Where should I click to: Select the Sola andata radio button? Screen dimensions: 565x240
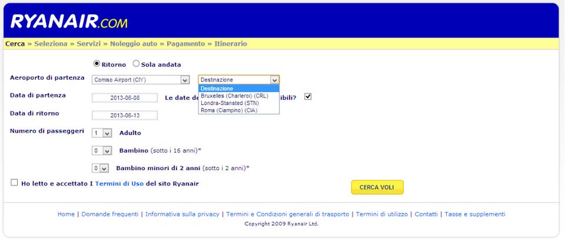point(136,63)
